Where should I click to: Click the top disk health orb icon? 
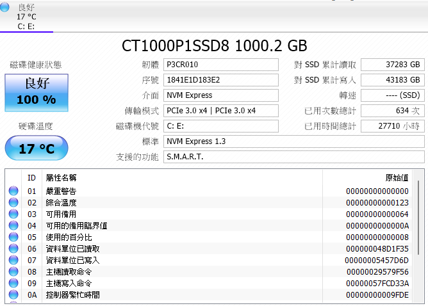pyautogui.click(x=6, y=8)
